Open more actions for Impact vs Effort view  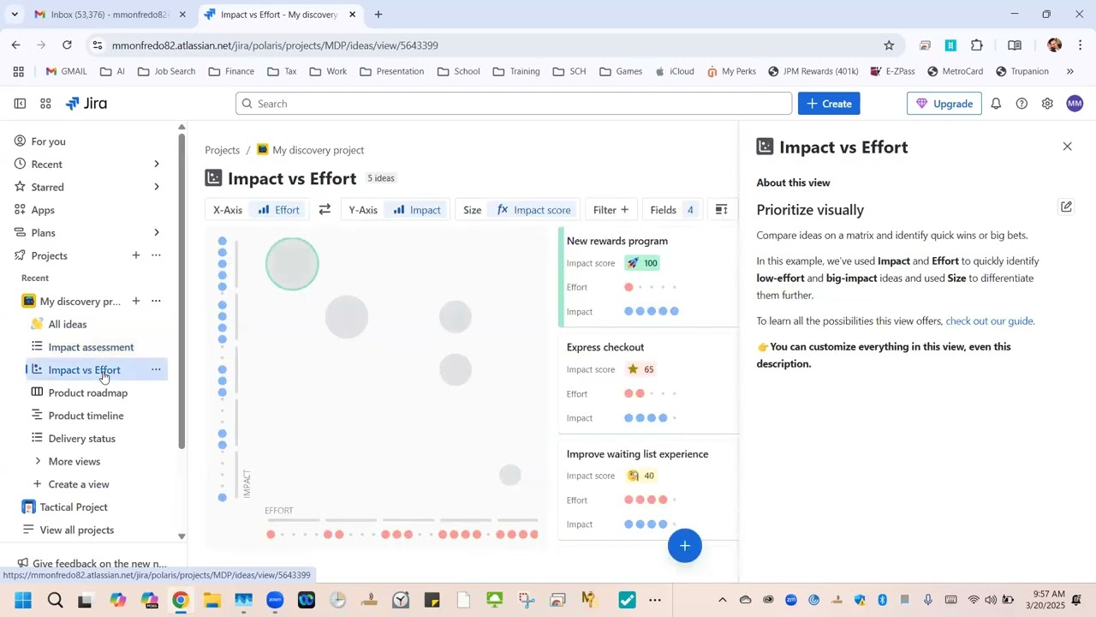pyautogui.click(x=156, y=370)
